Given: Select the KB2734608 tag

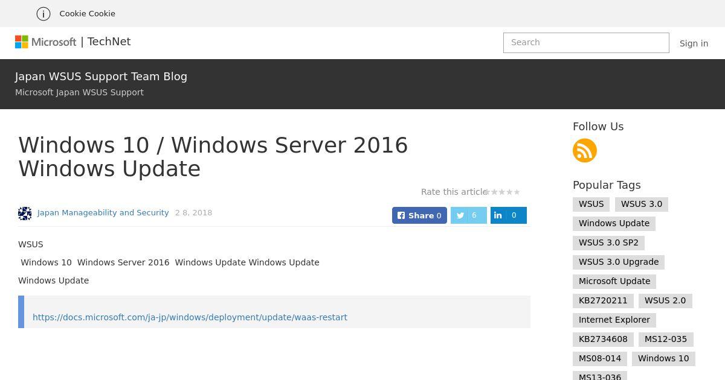Looking at the screenshot, I should [603, 339].
